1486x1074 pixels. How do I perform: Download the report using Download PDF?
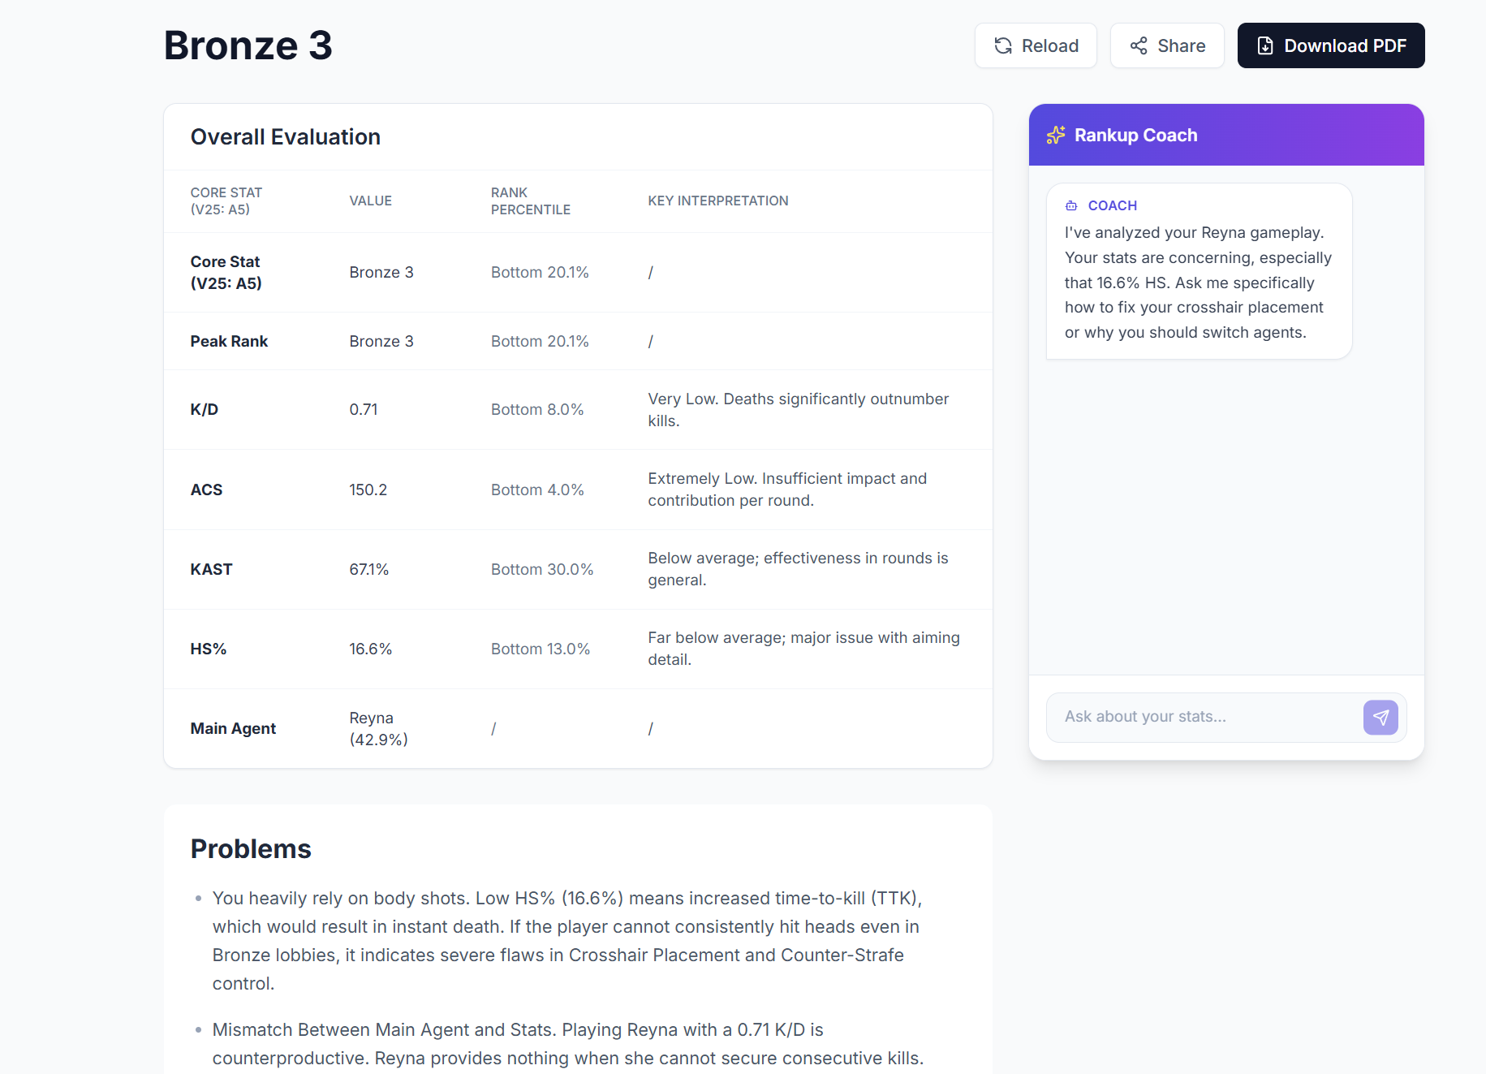tap(1330, 45)
